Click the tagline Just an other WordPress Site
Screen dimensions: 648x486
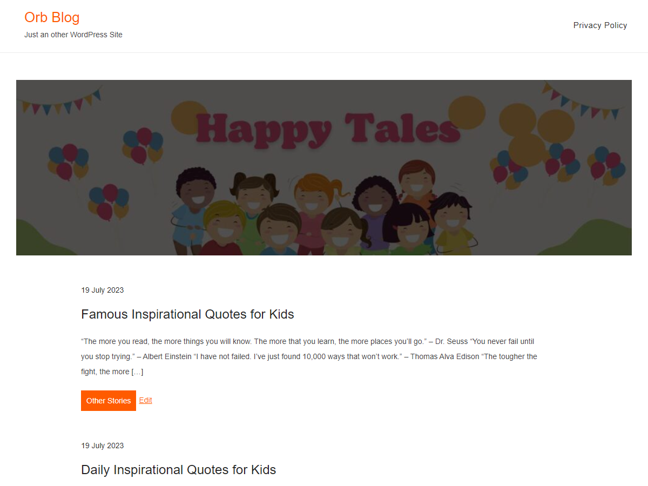(73, 35)
